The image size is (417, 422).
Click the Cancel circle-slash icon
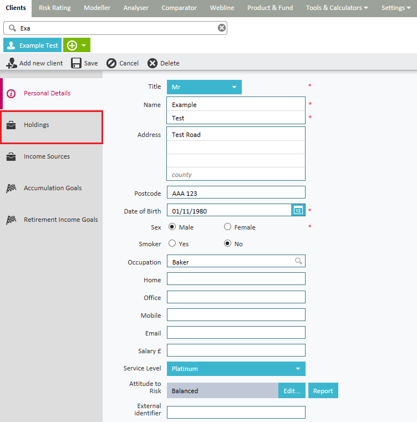(x=111, y=63)
